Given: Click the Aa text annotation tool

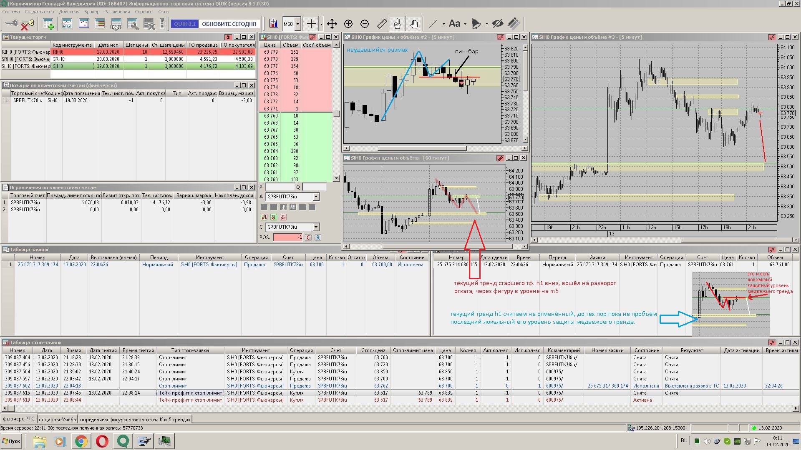Looking at the screenshot, I should click(454, 24).
